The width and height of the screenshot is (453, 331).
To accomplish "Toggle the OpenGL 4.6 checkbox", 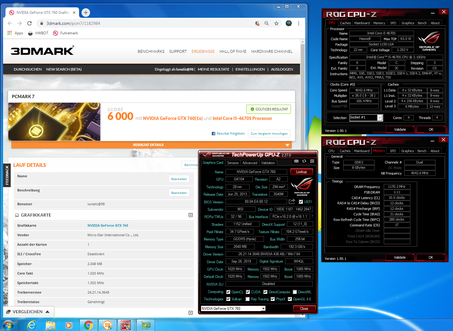I will coord(290,299).
